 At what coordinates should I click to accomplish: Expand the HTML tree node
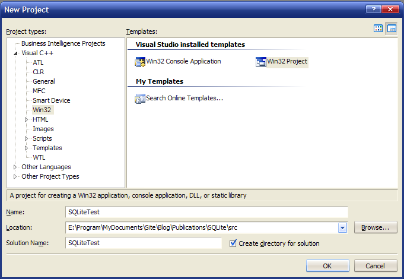click(26, 120)
